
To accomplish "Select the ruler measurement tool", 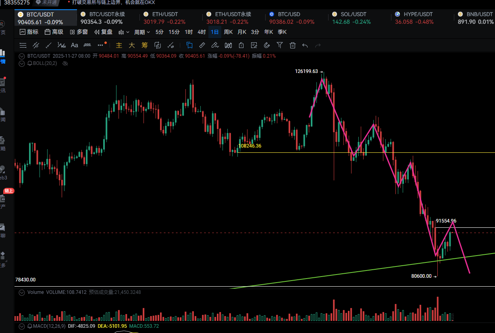I will [202, 45].
